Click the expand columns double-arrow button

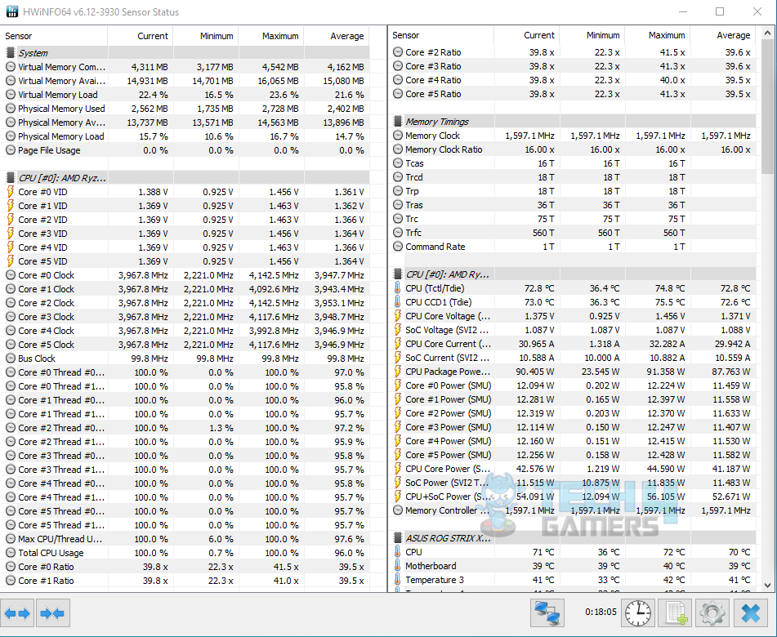coord(17,613)
